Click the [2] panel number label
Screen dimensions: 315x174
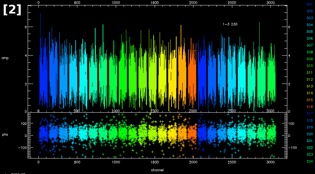pos(12,10)
